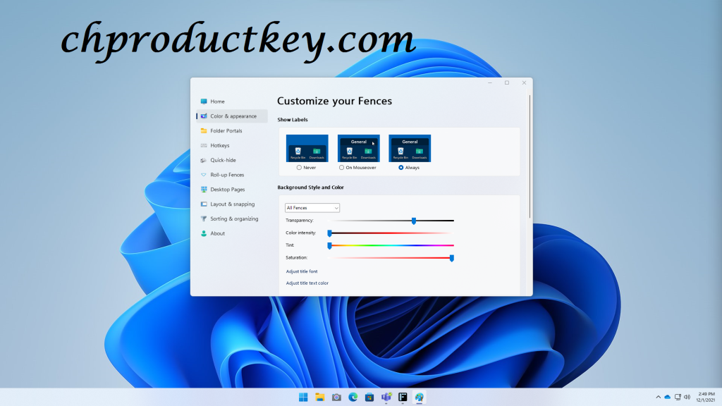Viewport: 722px width, 406px height.
Task: Go to the Desktop Pages section
Action: point(228,190)
